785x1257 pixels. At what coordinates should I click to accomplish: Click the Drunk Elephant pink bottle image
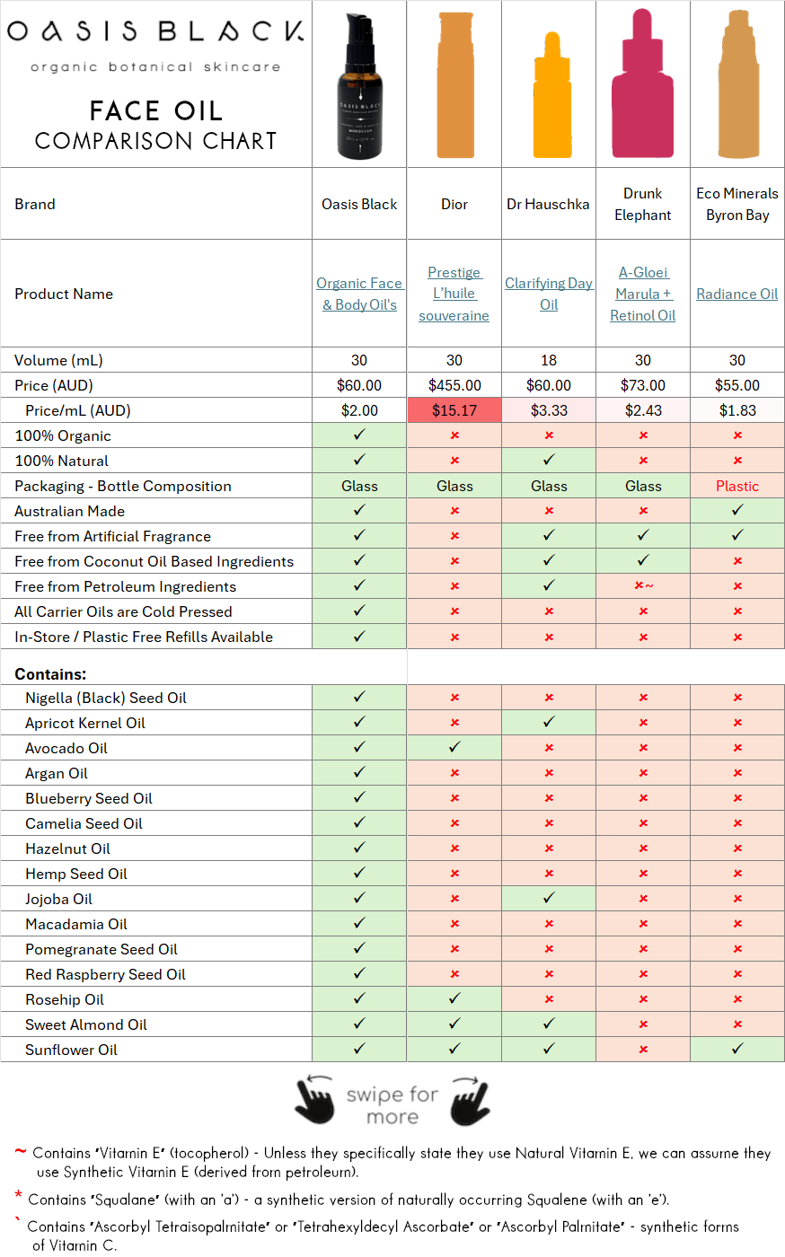(x=643, y=84)
